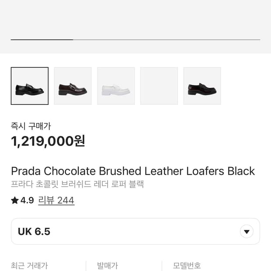Select the first black loafer thumbnail
The height and width of the screenshot is (271, 271).
pos(30,86)
